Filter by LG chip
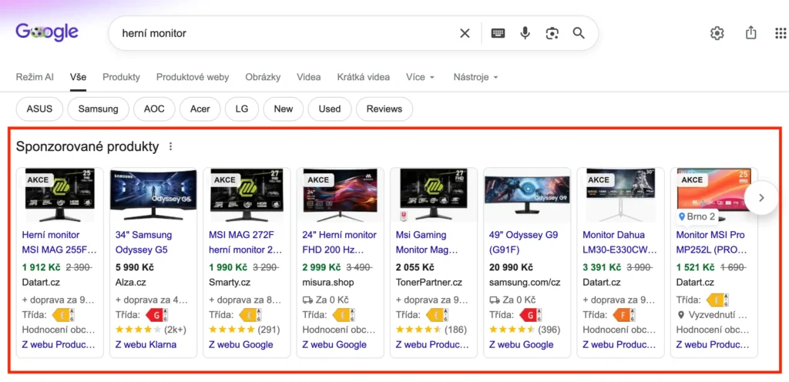The height and width of the screenshot is (382, 789). pyautogui.click(x=241, y=109)
